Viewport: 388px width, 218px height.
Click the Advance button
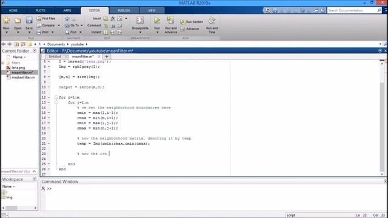click(190, 28)
